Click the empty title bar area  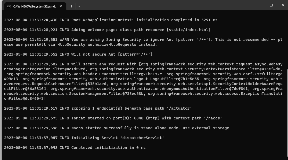(x=168, y=6)
